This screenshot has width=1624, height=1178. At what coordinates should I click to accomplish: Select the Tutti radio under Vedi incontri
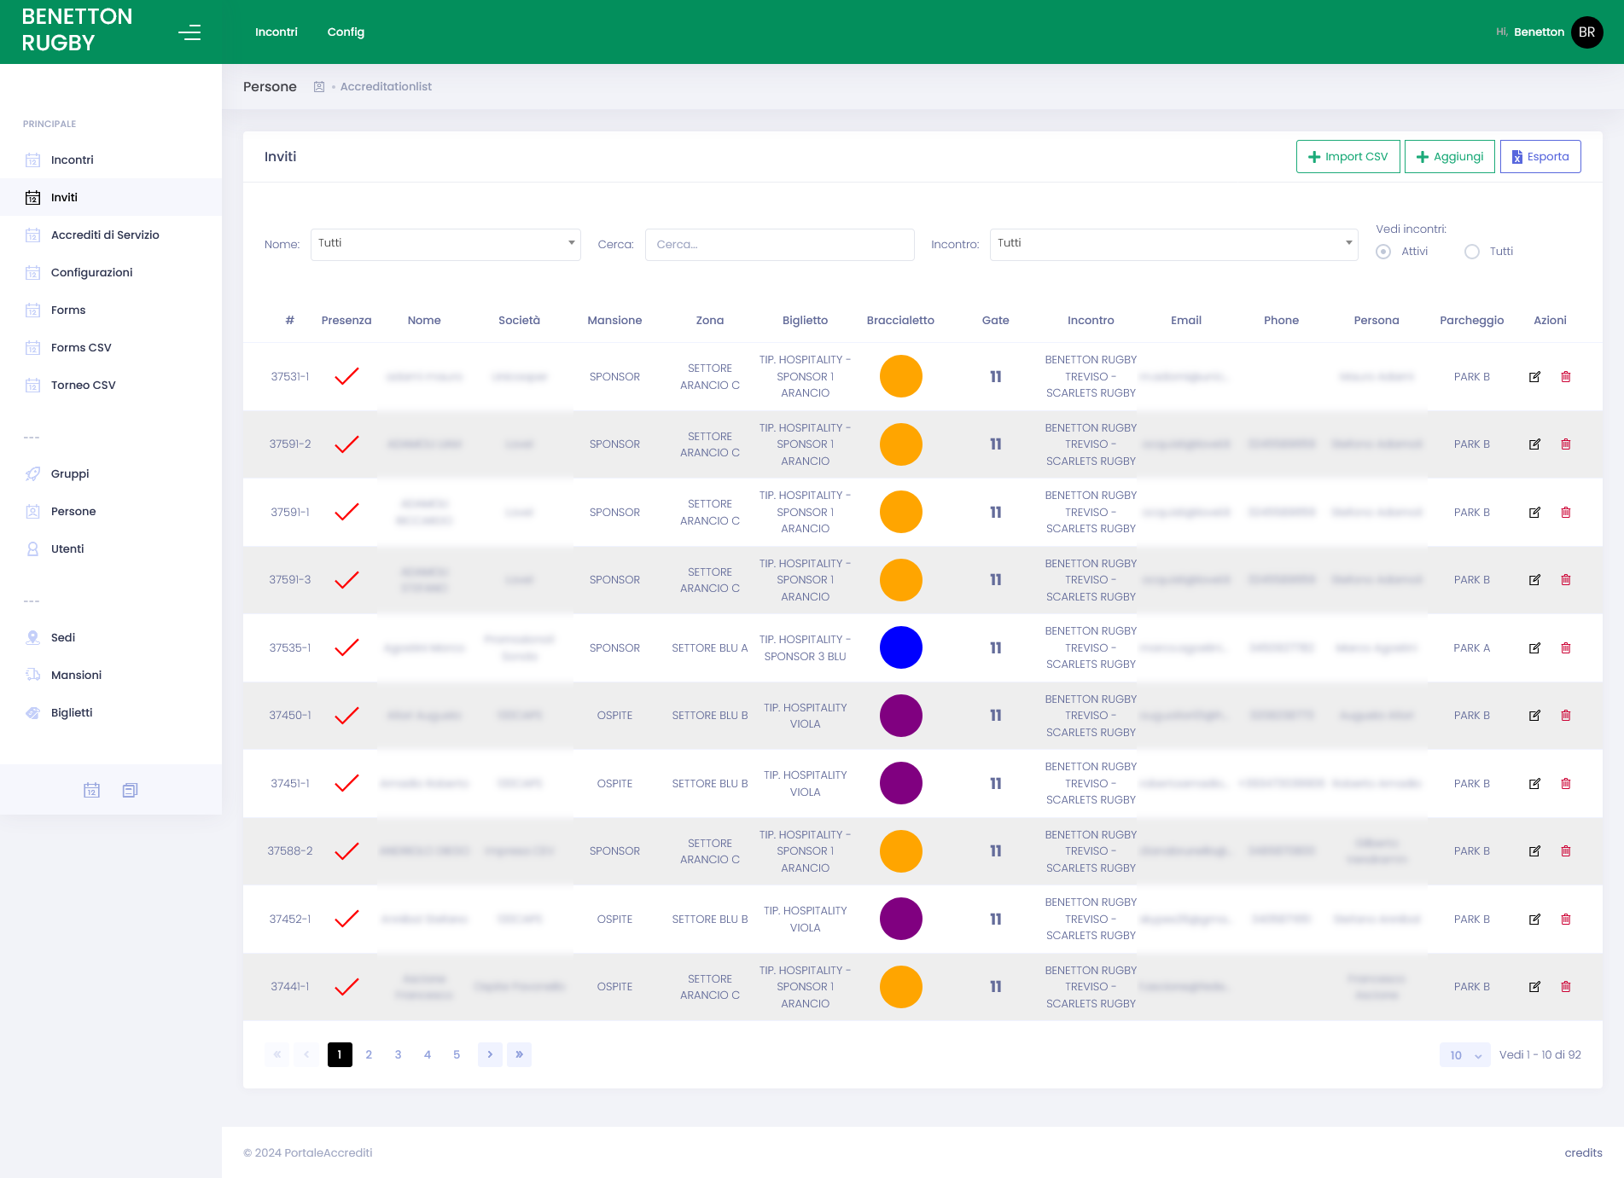tap(1472, 252)
